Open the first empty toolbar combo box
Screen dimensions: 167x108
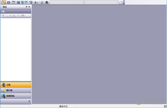(x=67, y=2)
